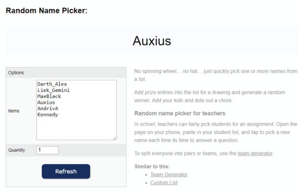302x195 pixels.
Task: Place cursor on Liek_Gemini entry
Action: click(x=53, y=90)
